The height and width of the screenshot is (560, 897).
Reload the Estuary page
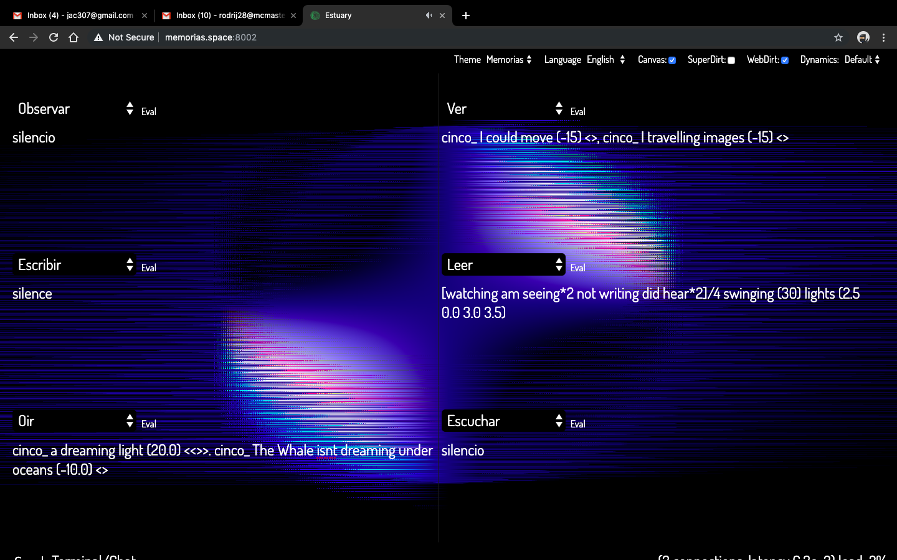pos(54,37)
